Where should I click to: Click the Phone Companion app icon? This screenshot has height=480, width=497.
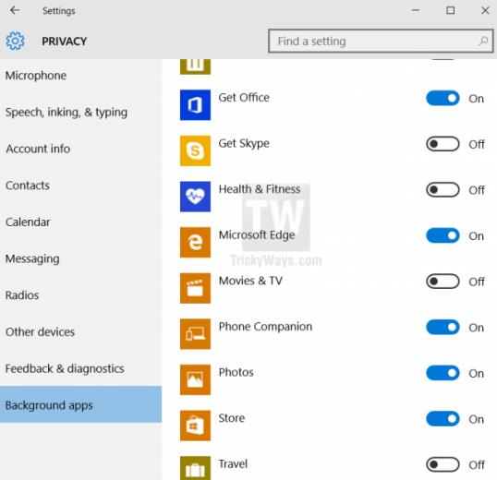coord(195,334)
